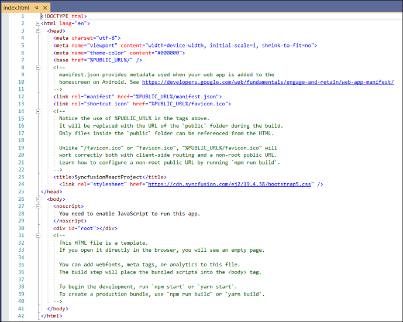Click the closing head tag

click(x=51, y=191)
